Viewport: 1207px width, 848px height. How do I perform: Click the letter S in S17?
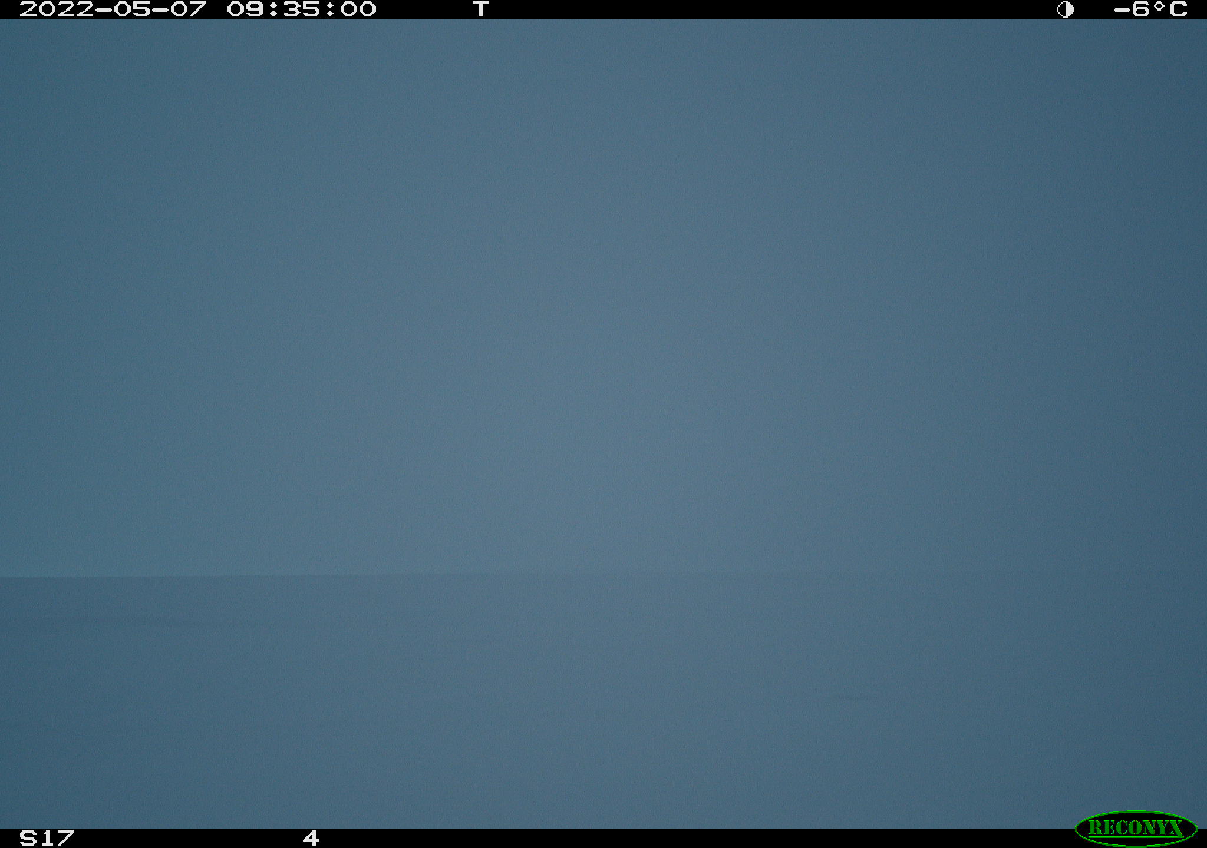click(x=28, y=838)
